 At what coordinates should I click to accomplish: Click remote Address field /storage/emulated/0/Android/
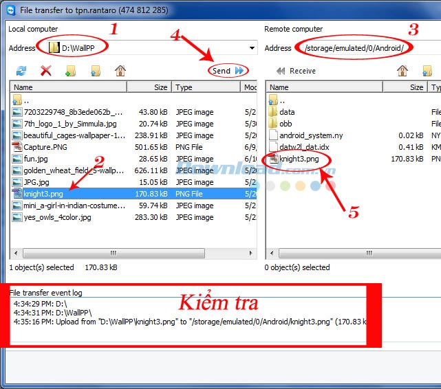(371, 48)
